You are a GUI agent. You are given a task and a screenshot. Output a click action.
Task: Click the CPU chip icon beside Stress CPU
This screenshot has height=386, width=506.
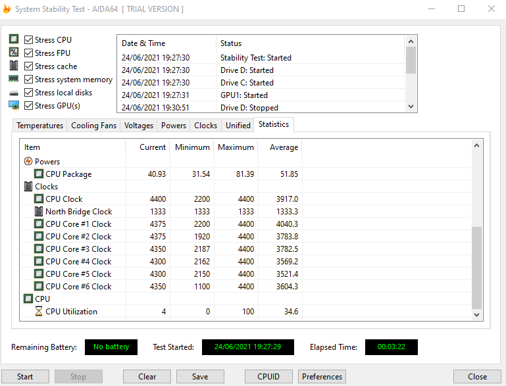14,39
